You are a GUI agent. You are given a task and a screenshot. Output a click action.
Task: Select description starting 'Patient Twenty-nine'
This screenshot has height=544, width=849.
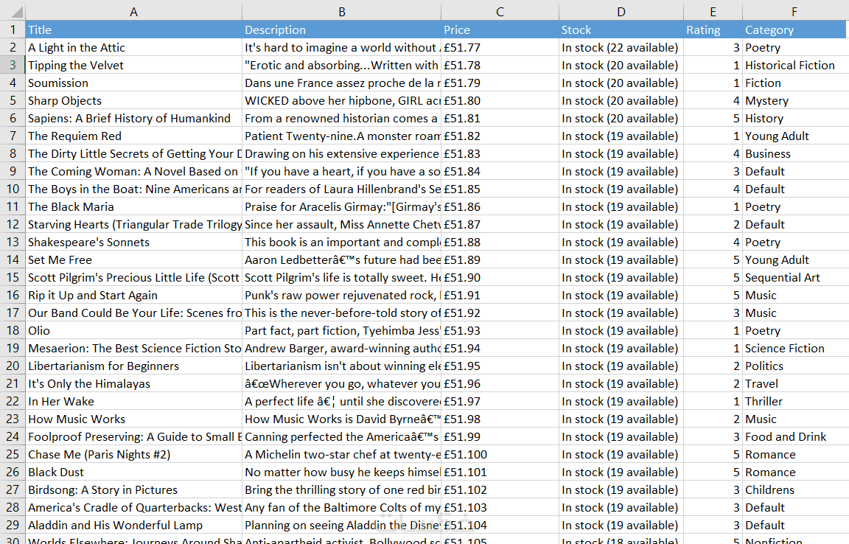coord(342,136)
